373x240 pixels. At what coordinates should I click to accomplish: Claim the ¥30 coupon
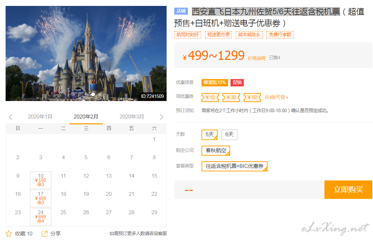click(231, 97)
